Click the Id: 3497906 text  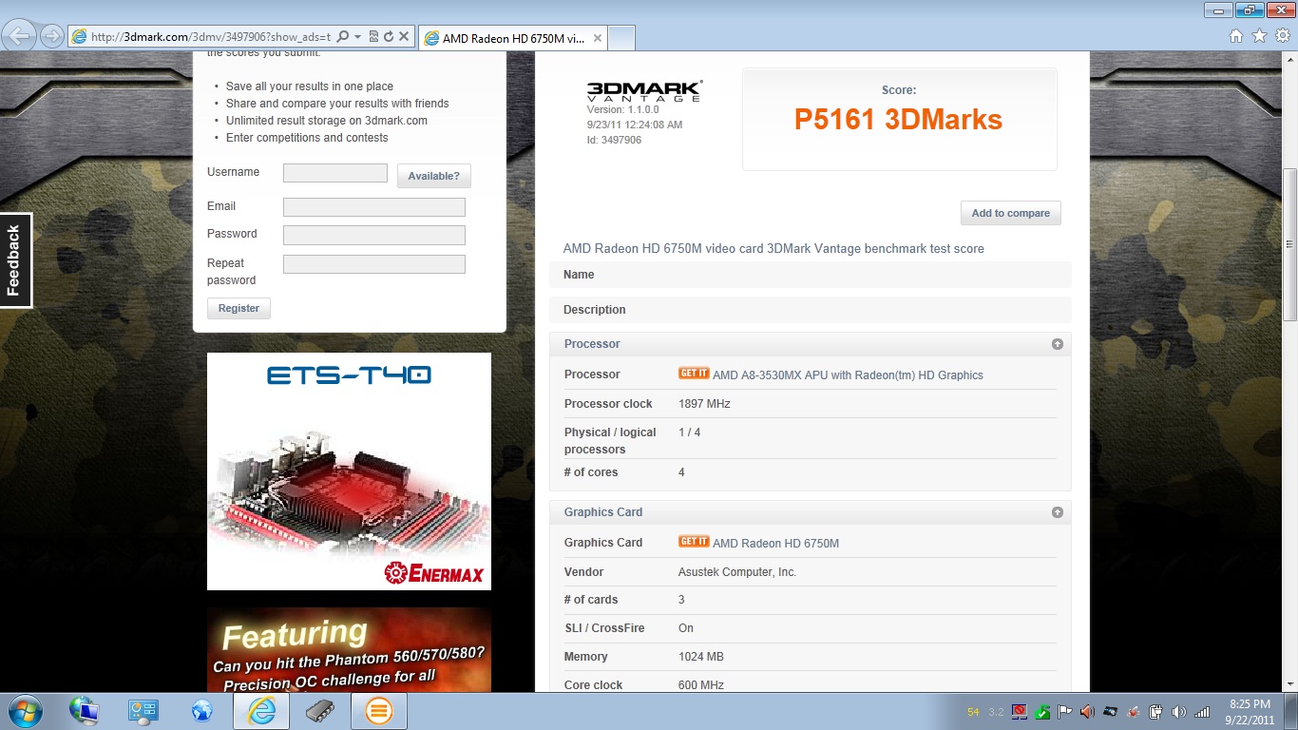pos(614,140)
